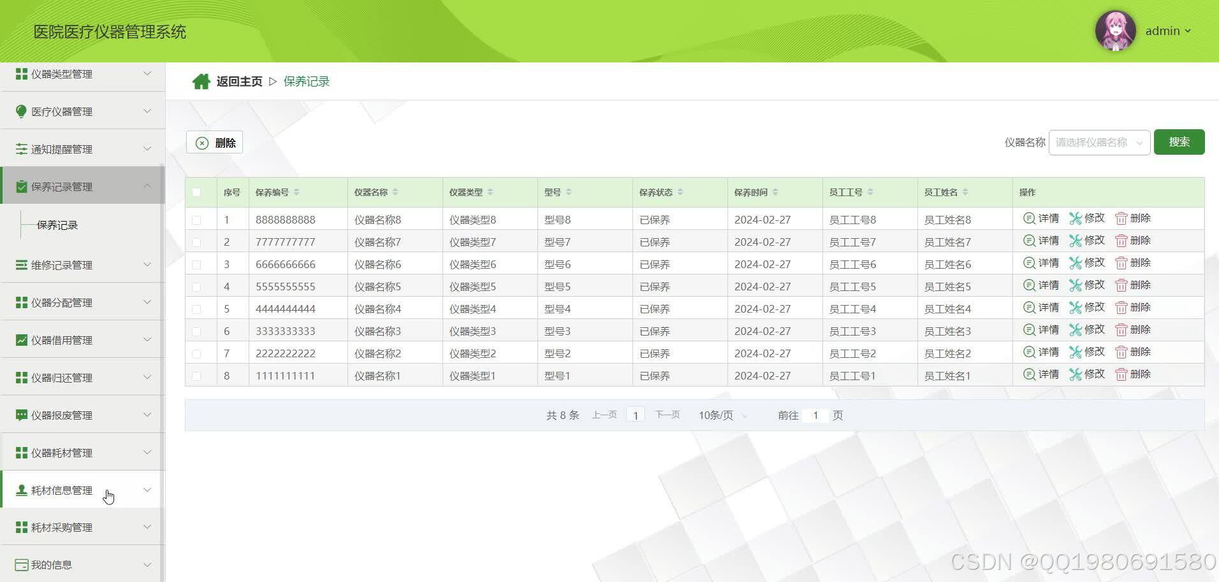The height and width of the screenshot is (582, 1219).
Task: Click trash icon for row 仪器名称6
Action: pyautogui.click(x=1121, y=263)
